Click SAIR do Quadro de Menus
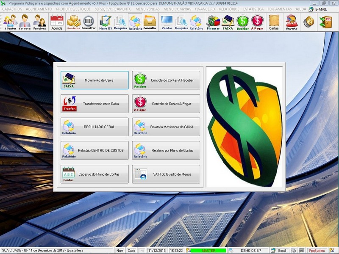The width and height of the screenshot is (339, 254). (x=166, y=174)
